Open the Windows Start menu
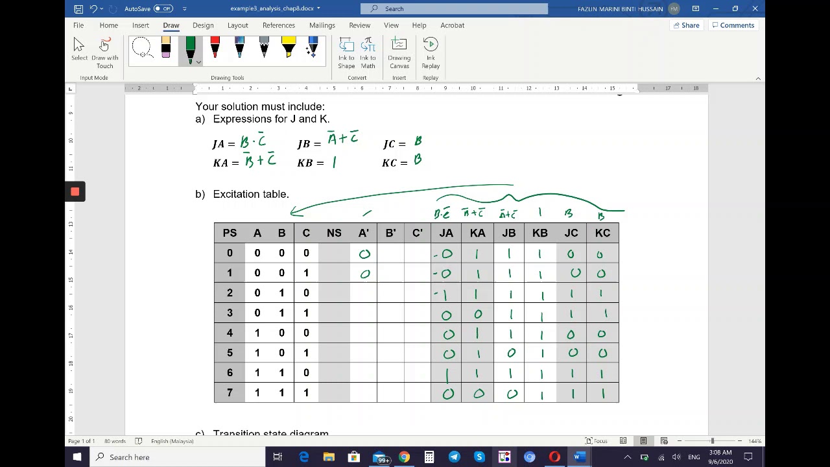830x467 pixels. 77,457
